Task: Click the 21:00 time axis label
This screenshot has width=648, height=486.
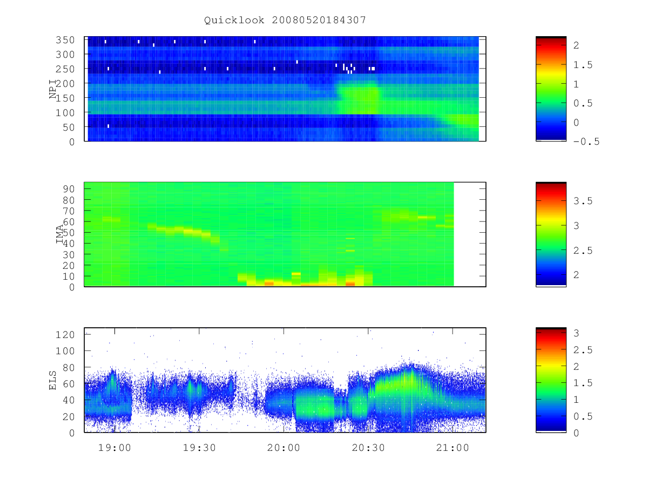Action: pos(452,448)
